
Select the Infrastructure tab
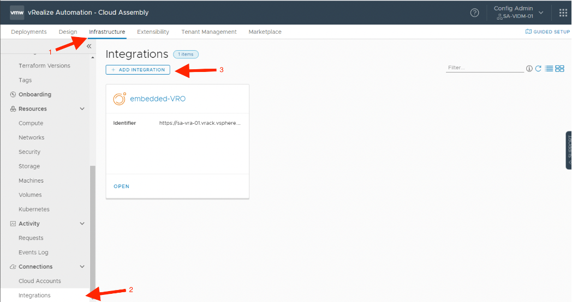(107, 32)
